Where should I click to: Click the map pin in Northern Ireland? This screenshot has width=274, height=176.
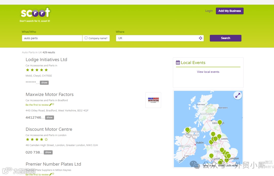tap(187, 130)
